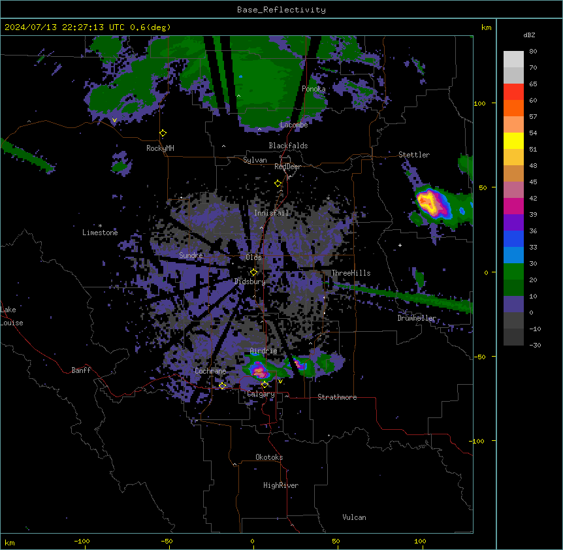Click the red 60–65 dBZ legend swatch
Screen dimensions: 563x550
[513, 92]
